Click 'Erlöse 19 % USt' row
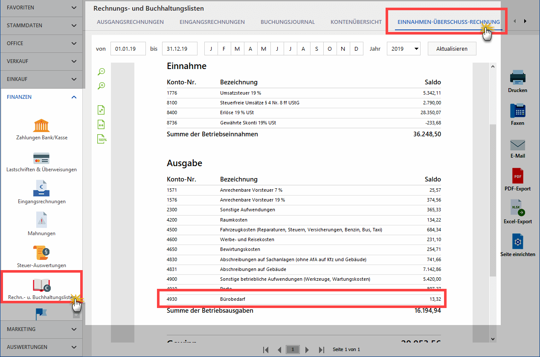This screenshot has height=357, width=540. [304, 112]
